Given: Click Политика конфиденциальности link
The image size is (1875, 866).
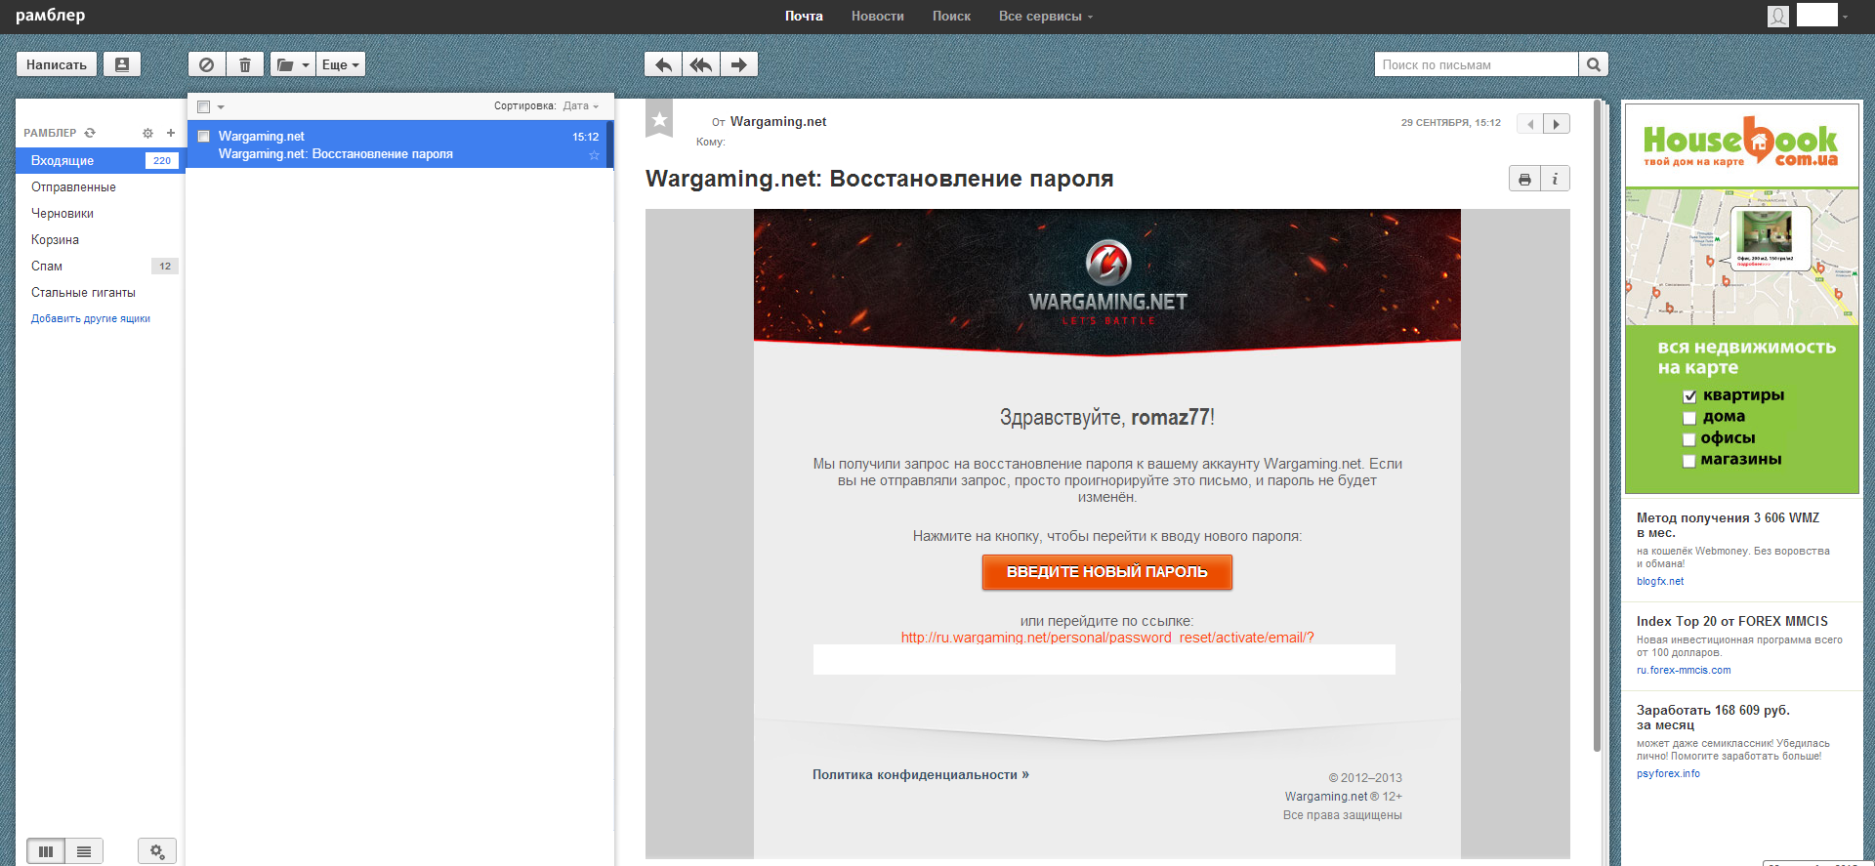Looking at the screenshot, I should (920, 774).
